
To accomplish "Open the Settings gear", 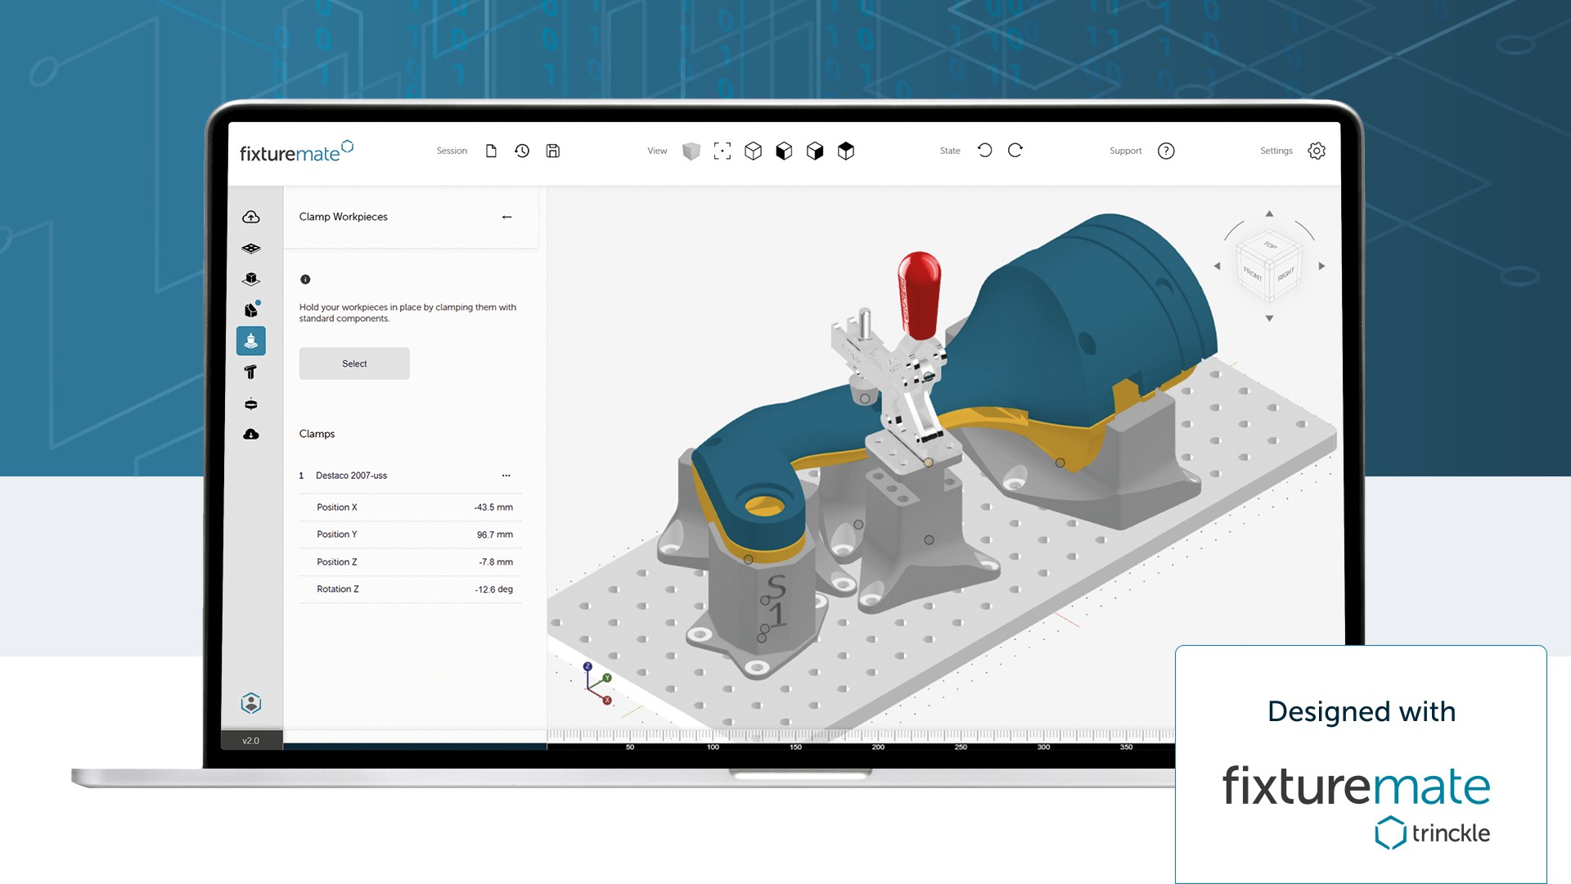I will pos(1317,151).
